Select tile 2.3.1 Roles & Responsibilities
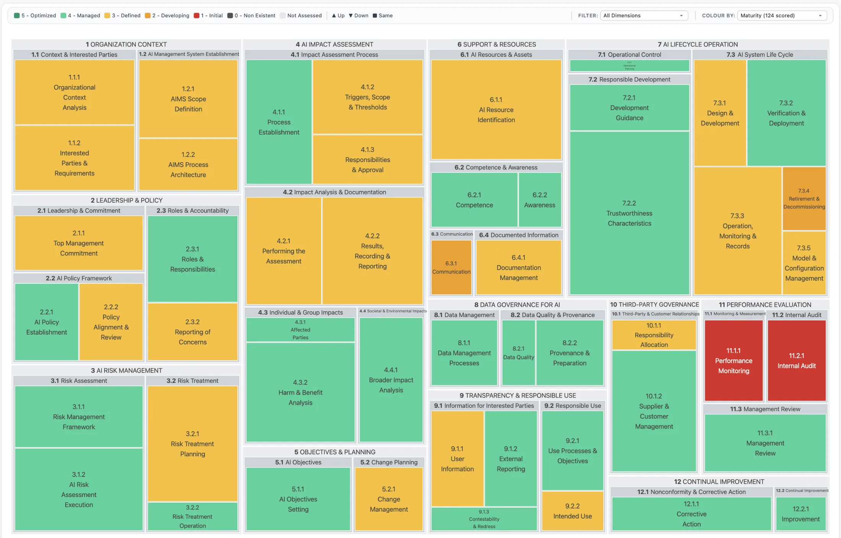The width and height of the screenshot is (841, 538). (x=192, y=259)
